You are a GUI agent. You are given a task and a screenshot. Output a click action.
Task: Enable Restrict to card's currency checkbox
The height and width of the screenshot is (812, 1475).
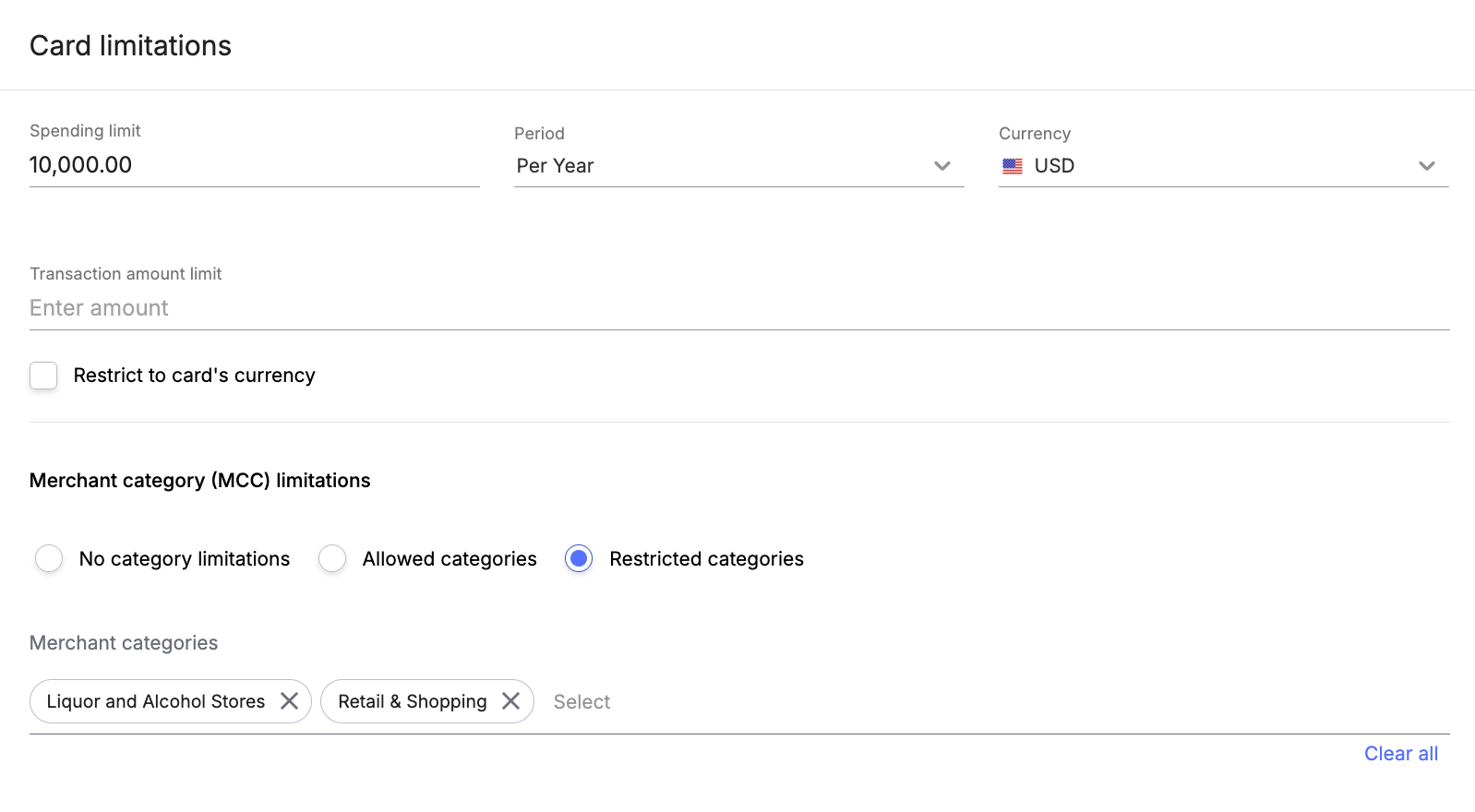pos(43,376)
